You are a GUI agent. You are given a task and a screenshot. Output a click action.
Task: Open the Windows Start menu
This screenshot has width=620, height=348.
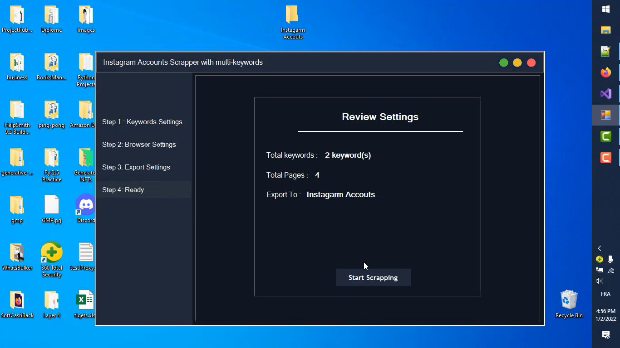click(x=605, y=9)
